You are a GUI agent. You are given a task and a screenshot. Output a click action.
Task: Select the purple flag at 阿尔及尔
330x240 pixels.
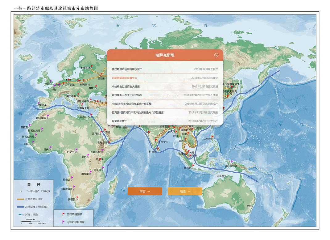(47, 116)
